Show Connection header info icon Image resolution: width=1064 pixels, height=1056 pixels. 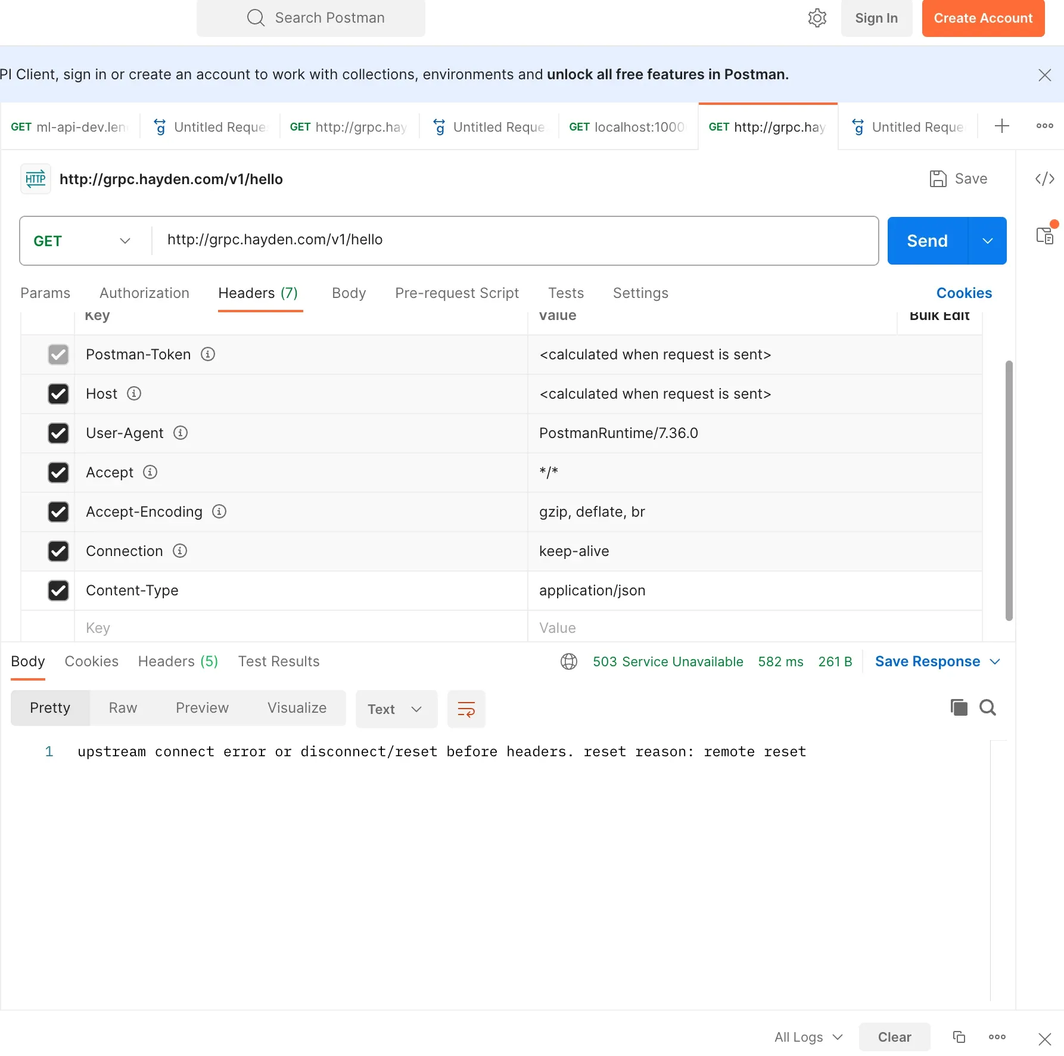coord(180,551)
